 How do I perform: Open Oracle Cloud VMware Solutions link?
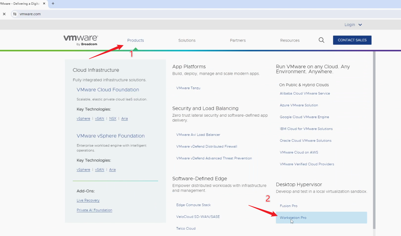pos(306,141)
